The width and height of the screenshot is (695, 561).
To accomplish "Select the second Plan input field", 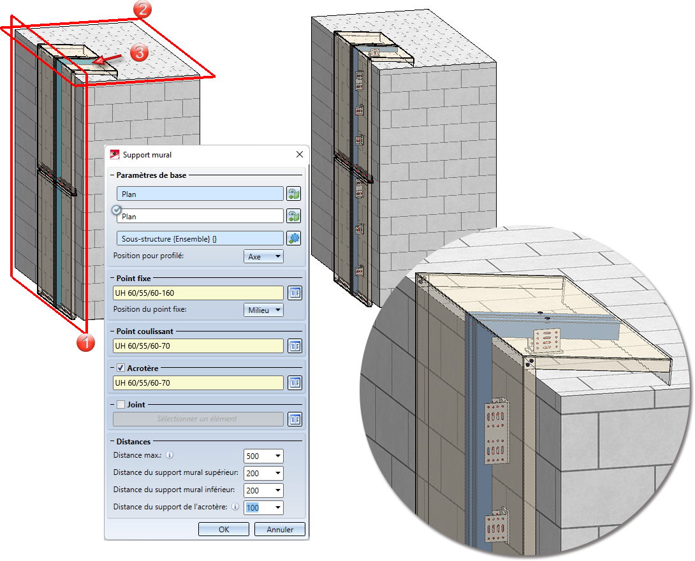I will tap(200, 216).
